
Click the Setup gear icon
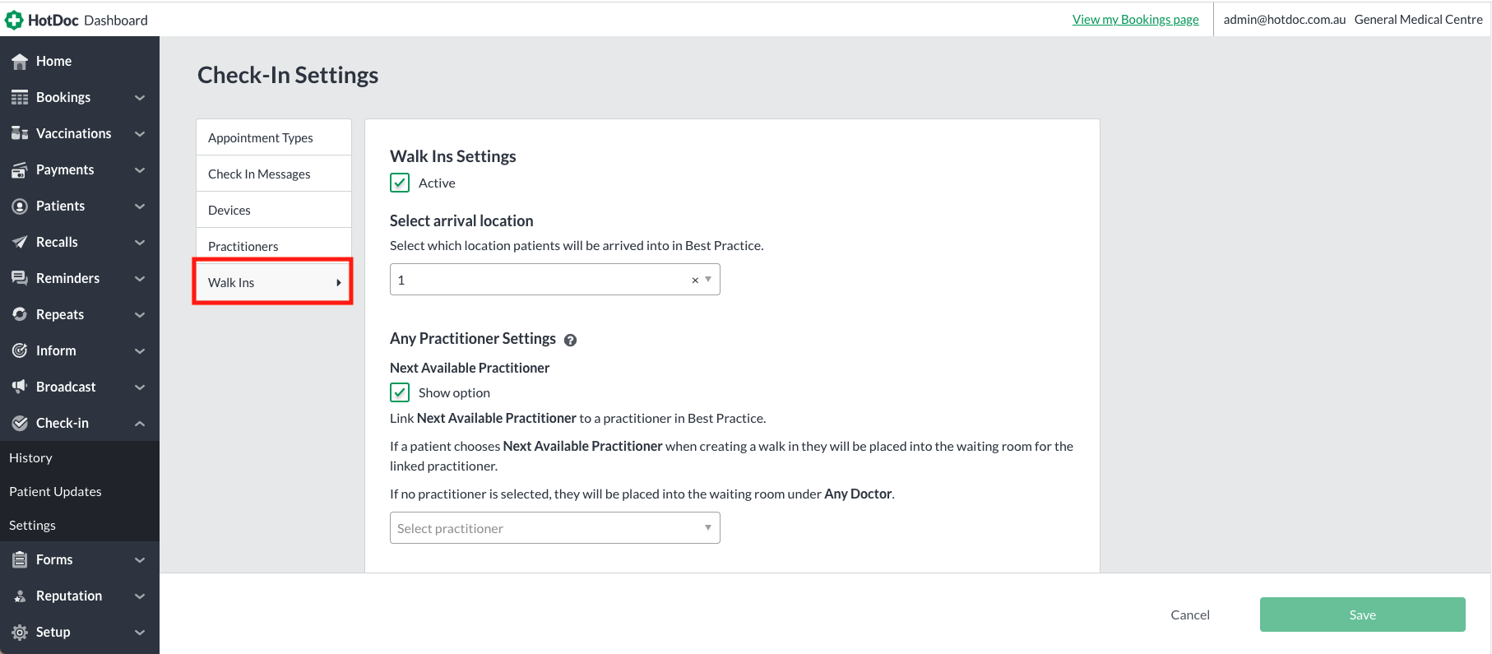(x=20, y=632)
